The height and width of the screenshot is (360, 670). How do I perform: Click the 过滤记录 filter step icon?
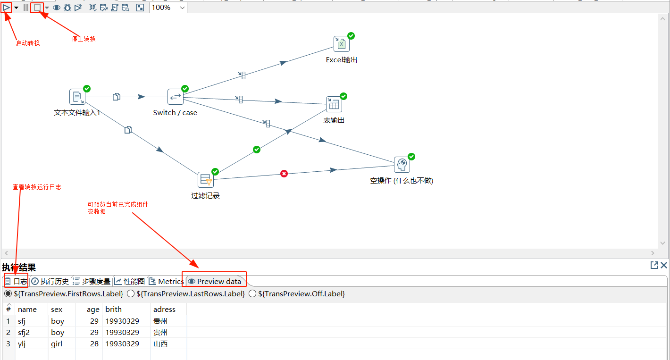205,180
